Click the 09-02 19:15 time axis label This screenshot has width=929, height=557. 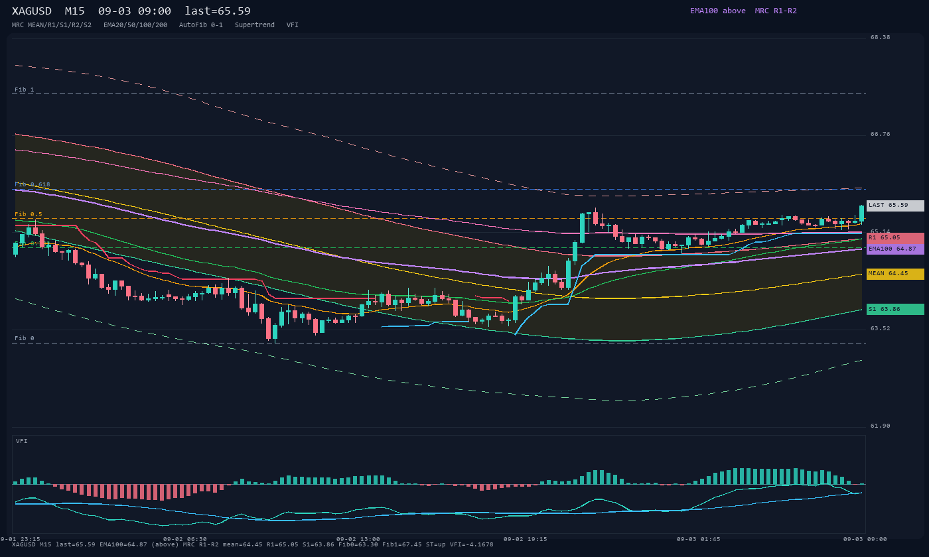(x=526, y=539)
